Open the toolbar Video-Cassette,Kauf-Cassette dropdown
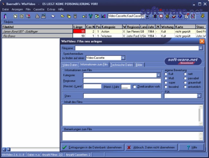Image resolution: width=209 pixels, height=158 pixels. tap(147, 16)
